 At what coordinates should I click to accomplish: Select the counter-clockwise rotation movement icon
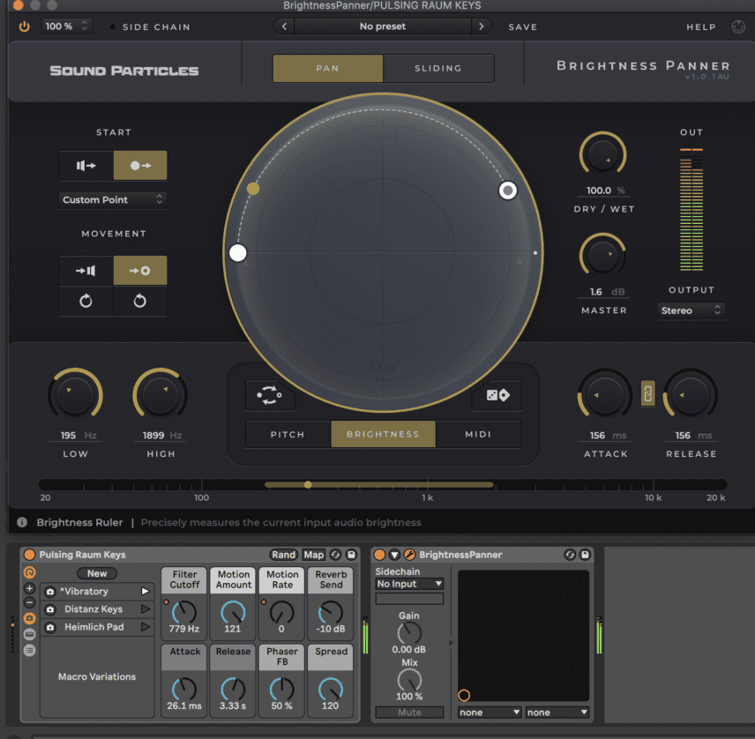click(x=140, y=301)
